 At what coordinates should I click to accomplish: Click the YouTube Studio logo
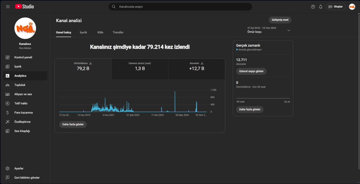coord(24,7)
